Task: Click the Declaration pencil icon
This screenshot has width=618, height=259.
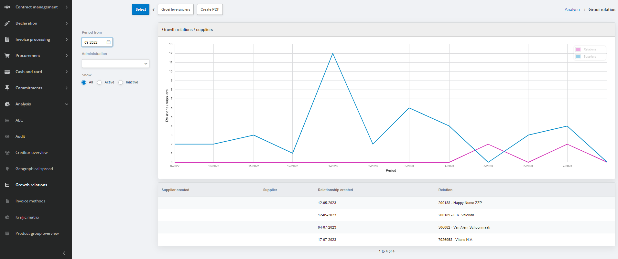Action: tap(7, 23)
